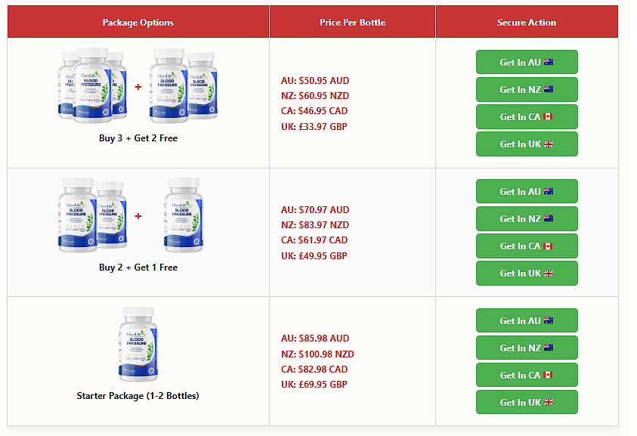Click Get In AU for Starter Package

click(x=527, y=320)
